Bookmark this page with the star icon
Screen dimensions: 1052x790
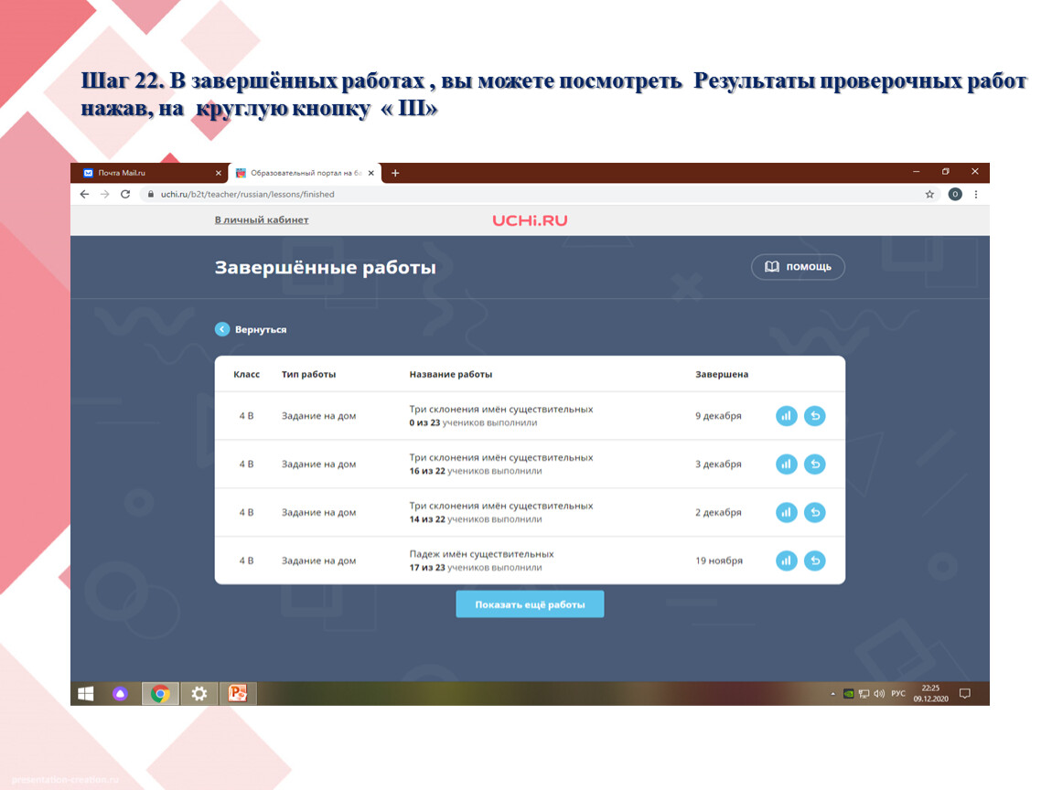point(929,195)
